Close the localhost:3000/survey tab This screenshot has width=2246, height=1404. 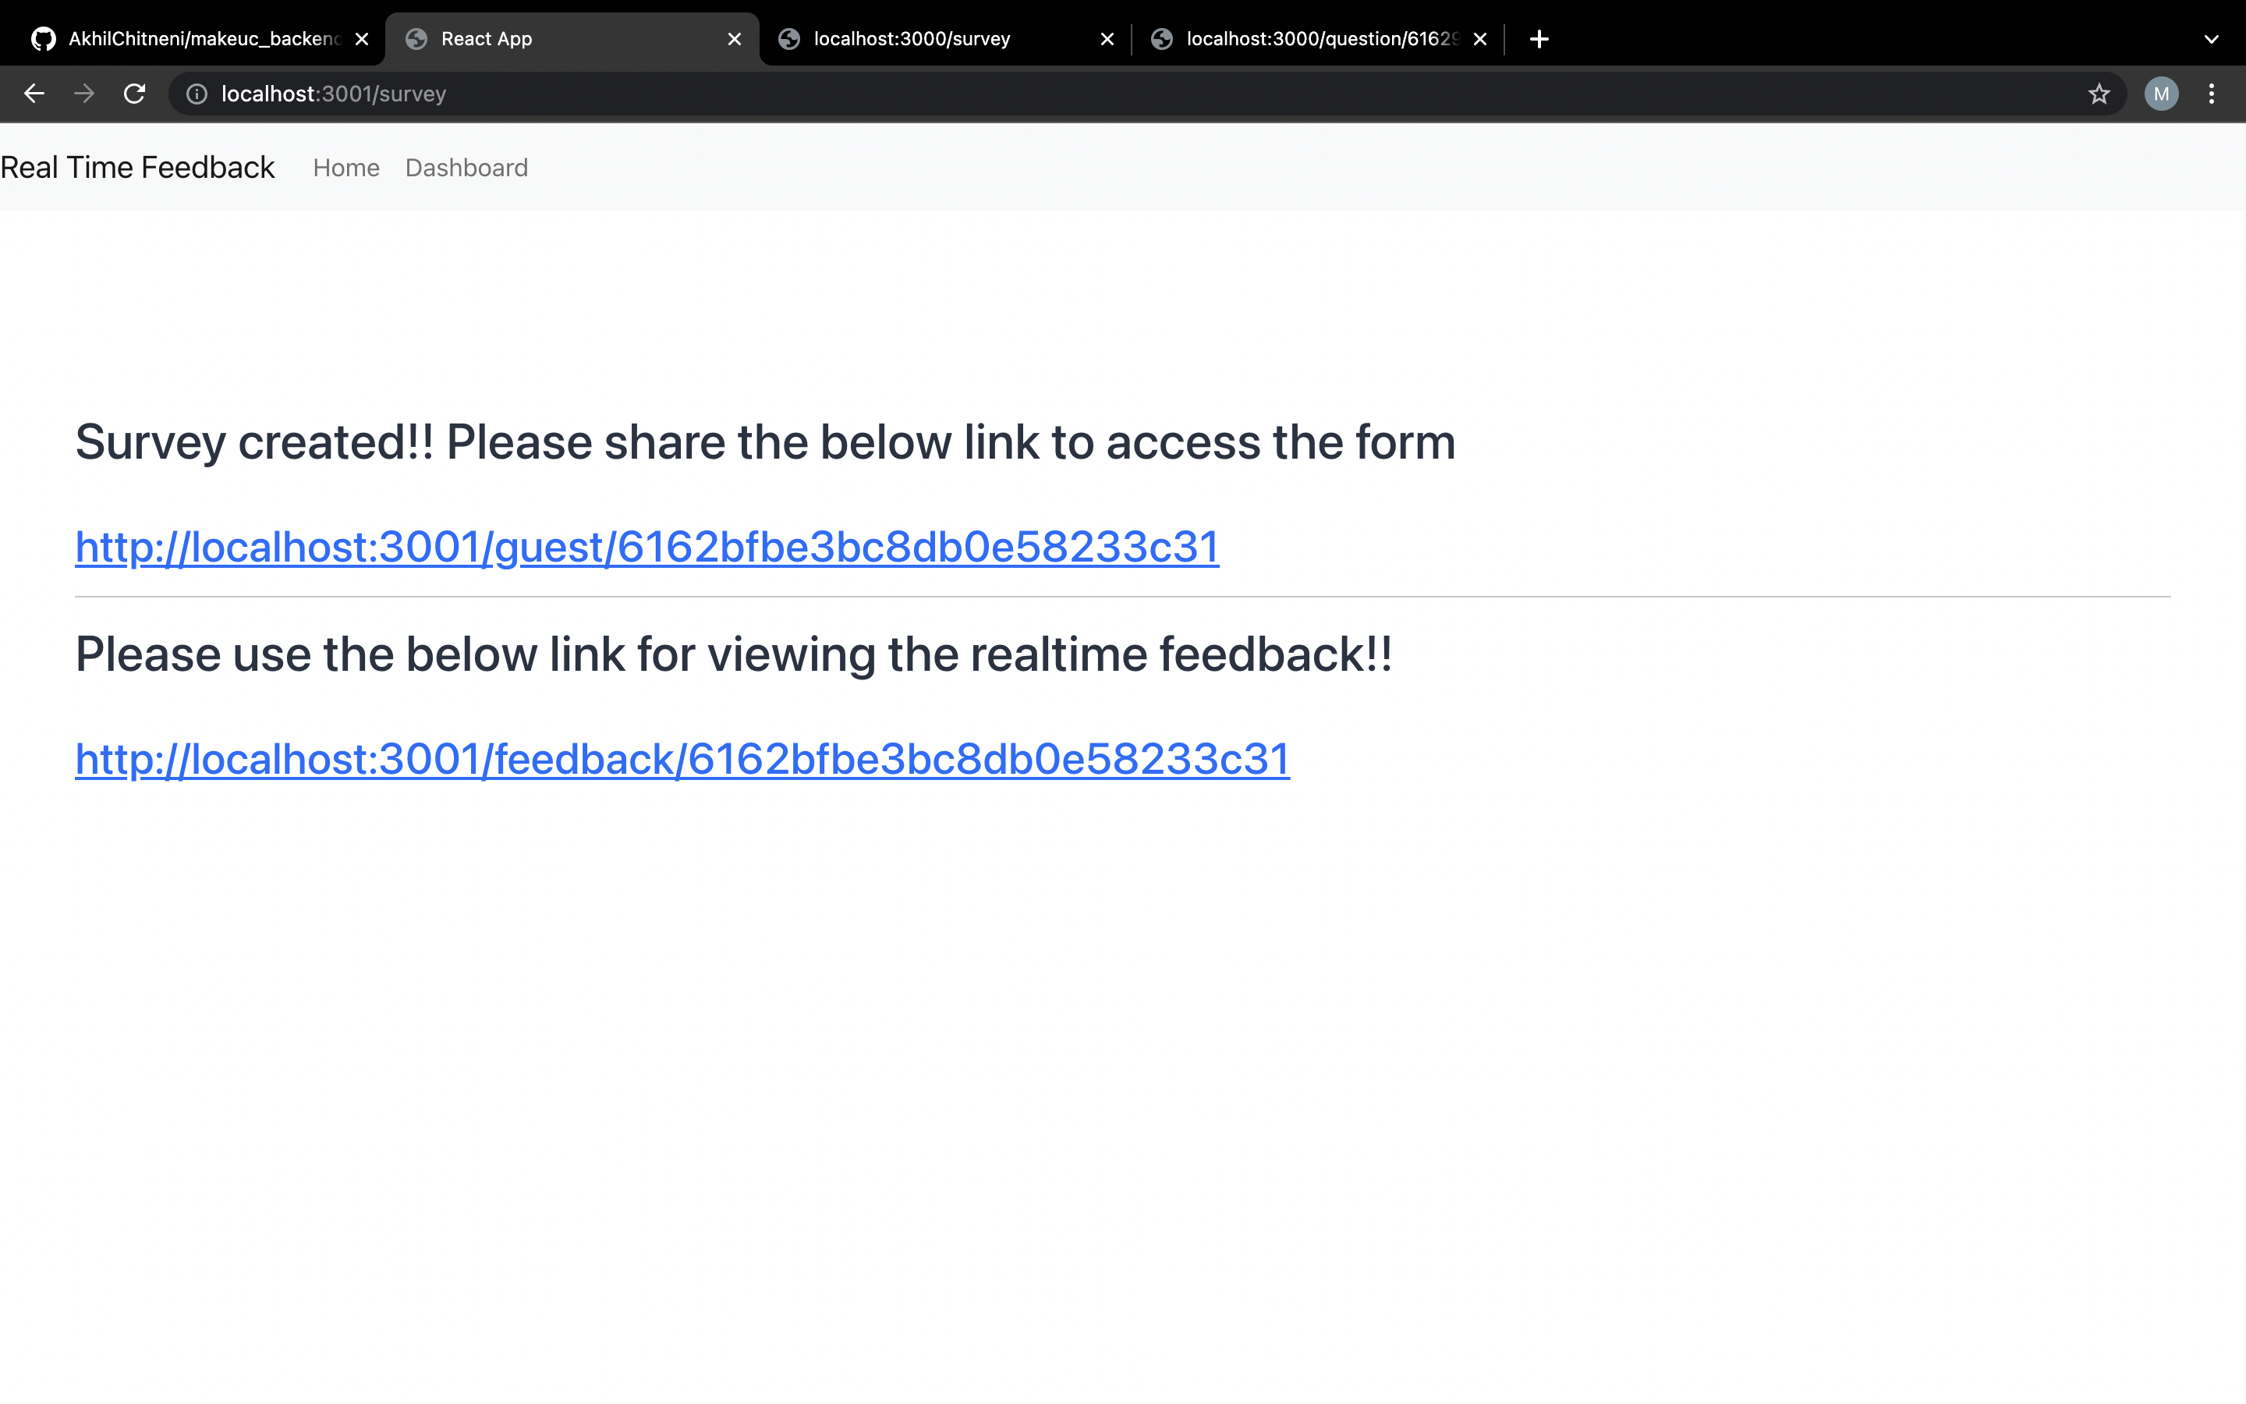tap(1107, 39)
